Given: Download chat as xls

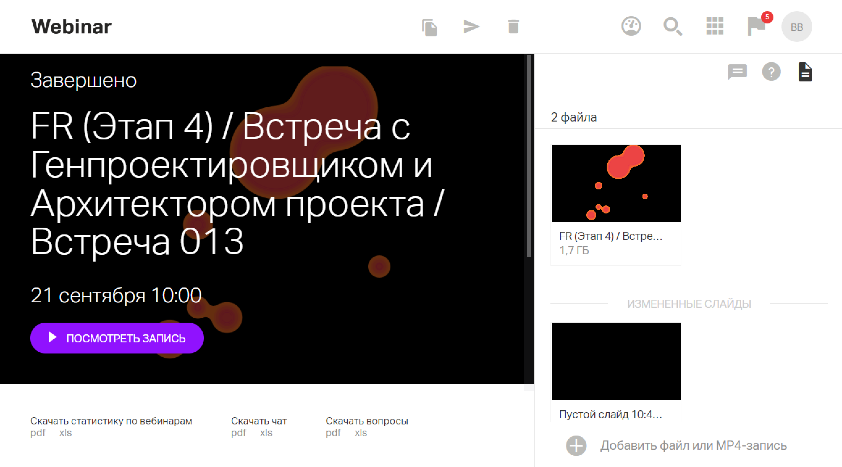Looking at the screenshot, I should coord(266,433).
